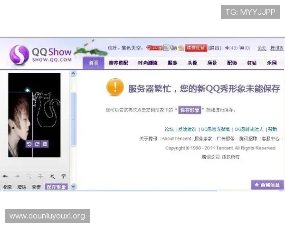
Task: Open the 腾讯客 link in top bar
Action: click(277, 48)
